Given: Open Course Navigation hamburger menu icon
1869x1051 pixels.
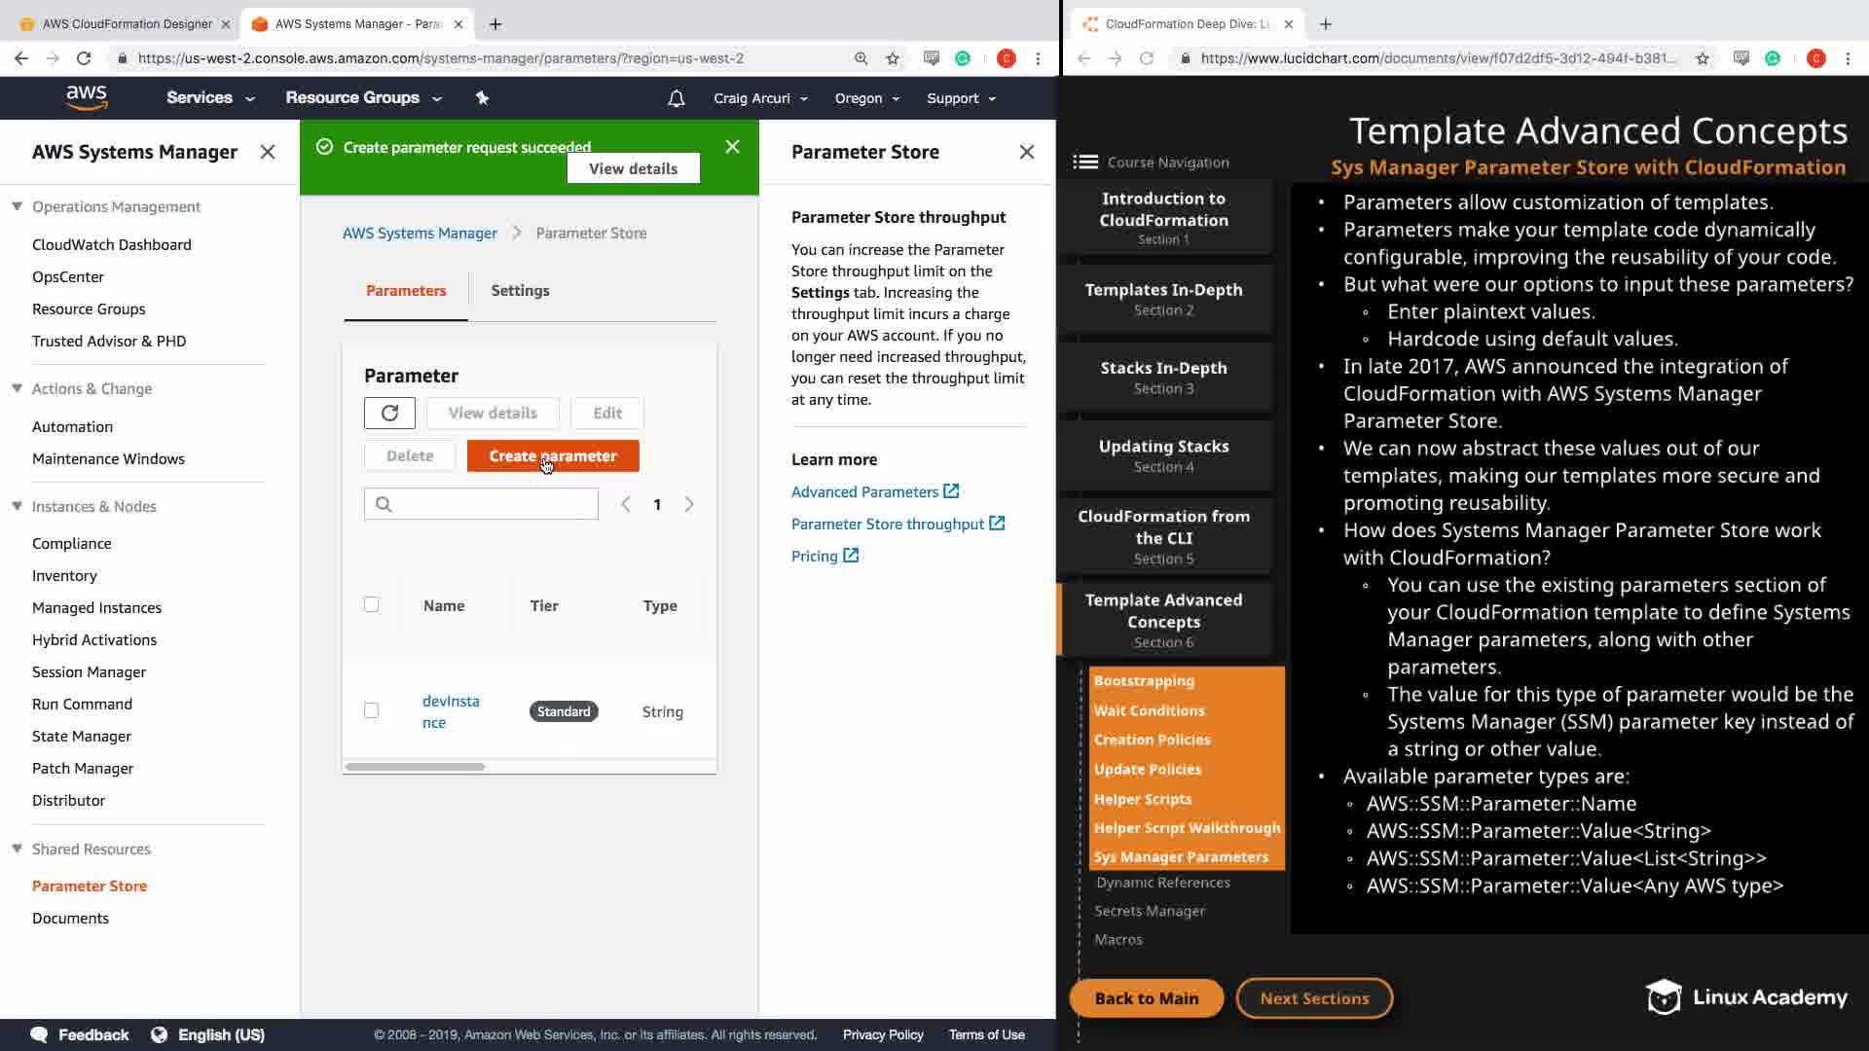Looking at the screenshot, I should click(x=1084, y=163).
